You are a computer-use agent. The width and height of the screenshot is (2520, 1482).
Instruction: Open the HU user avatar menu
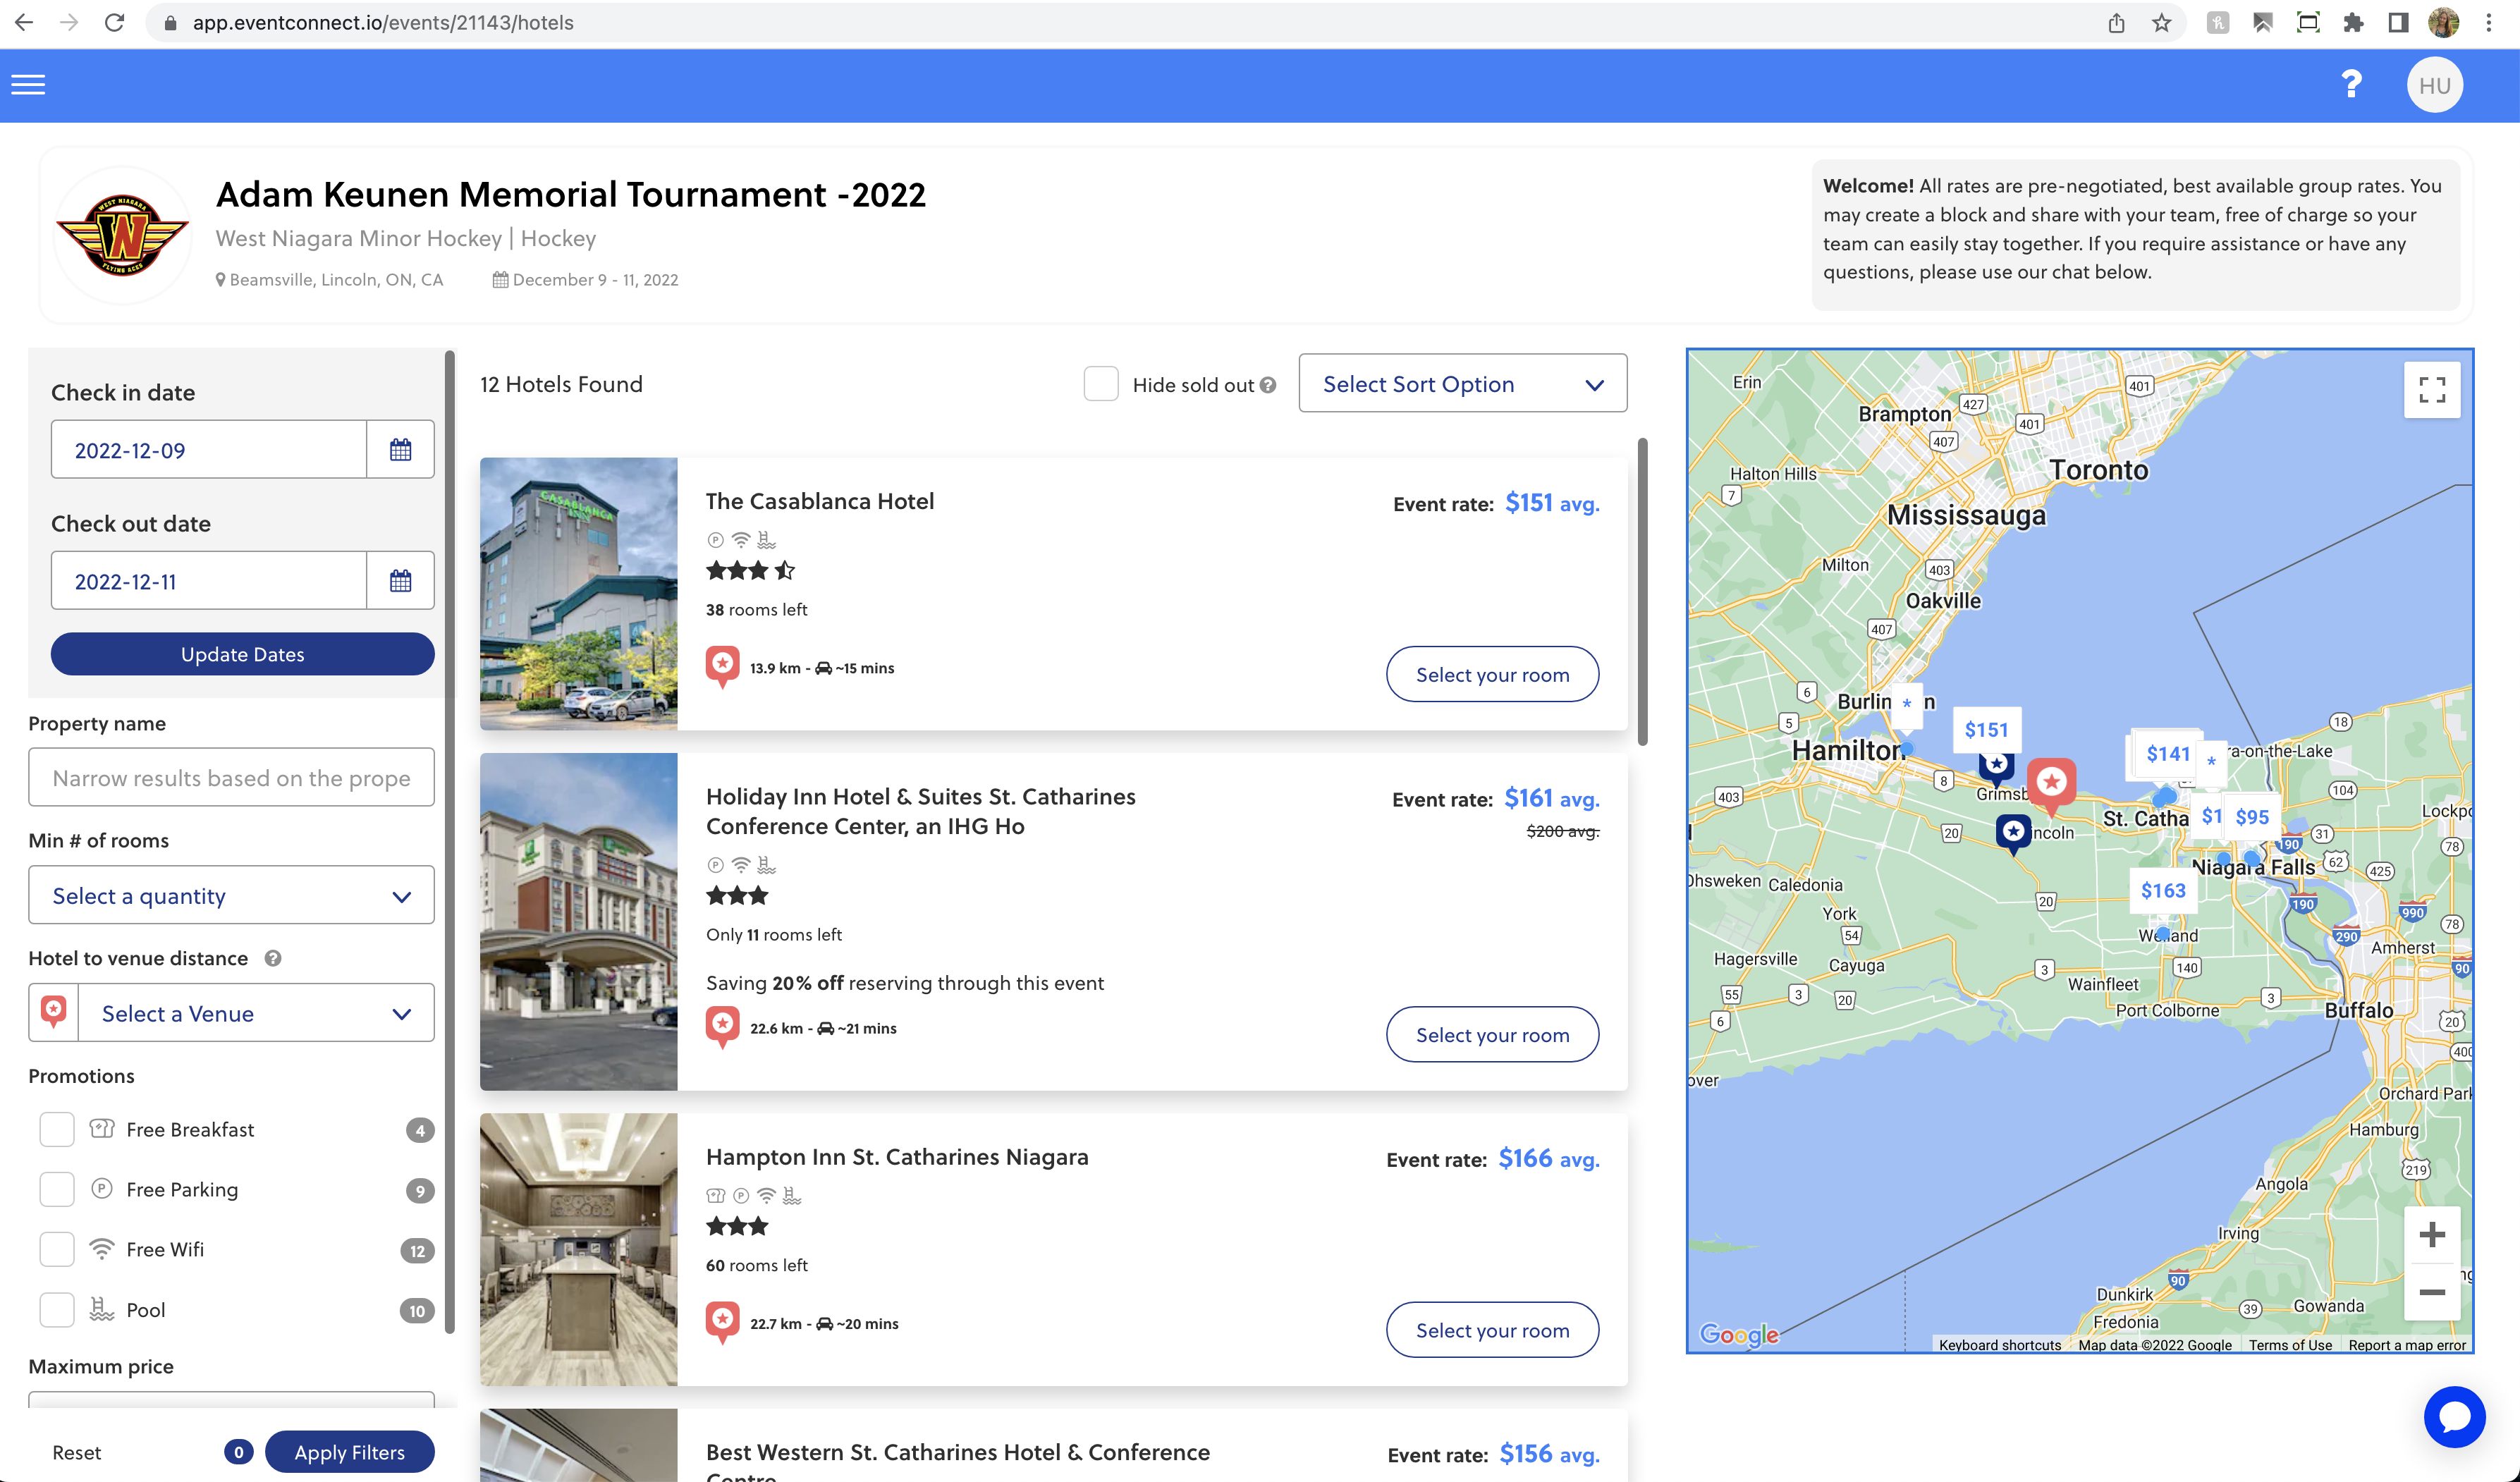pyautogui.click(x=2434, y=85)
